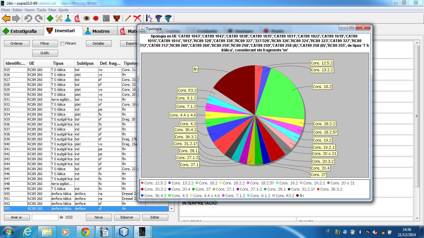The image size is (424, 238).
Task: Click the orange back arrow icon
Action: click(6, 19)
